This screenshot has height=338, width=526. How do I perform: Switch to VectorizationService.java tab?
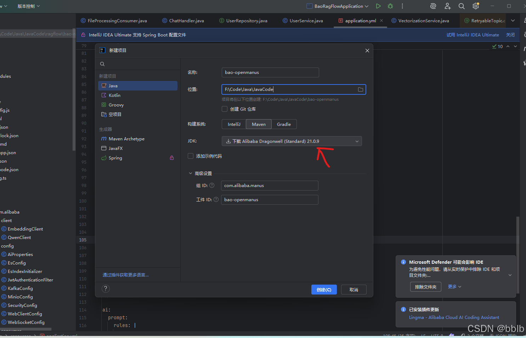pos(420,21)
